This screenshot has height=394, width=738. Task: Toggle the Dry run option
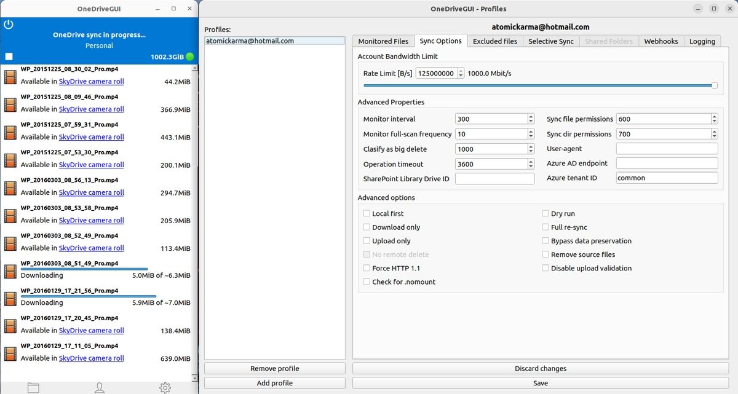coord(546,213)
